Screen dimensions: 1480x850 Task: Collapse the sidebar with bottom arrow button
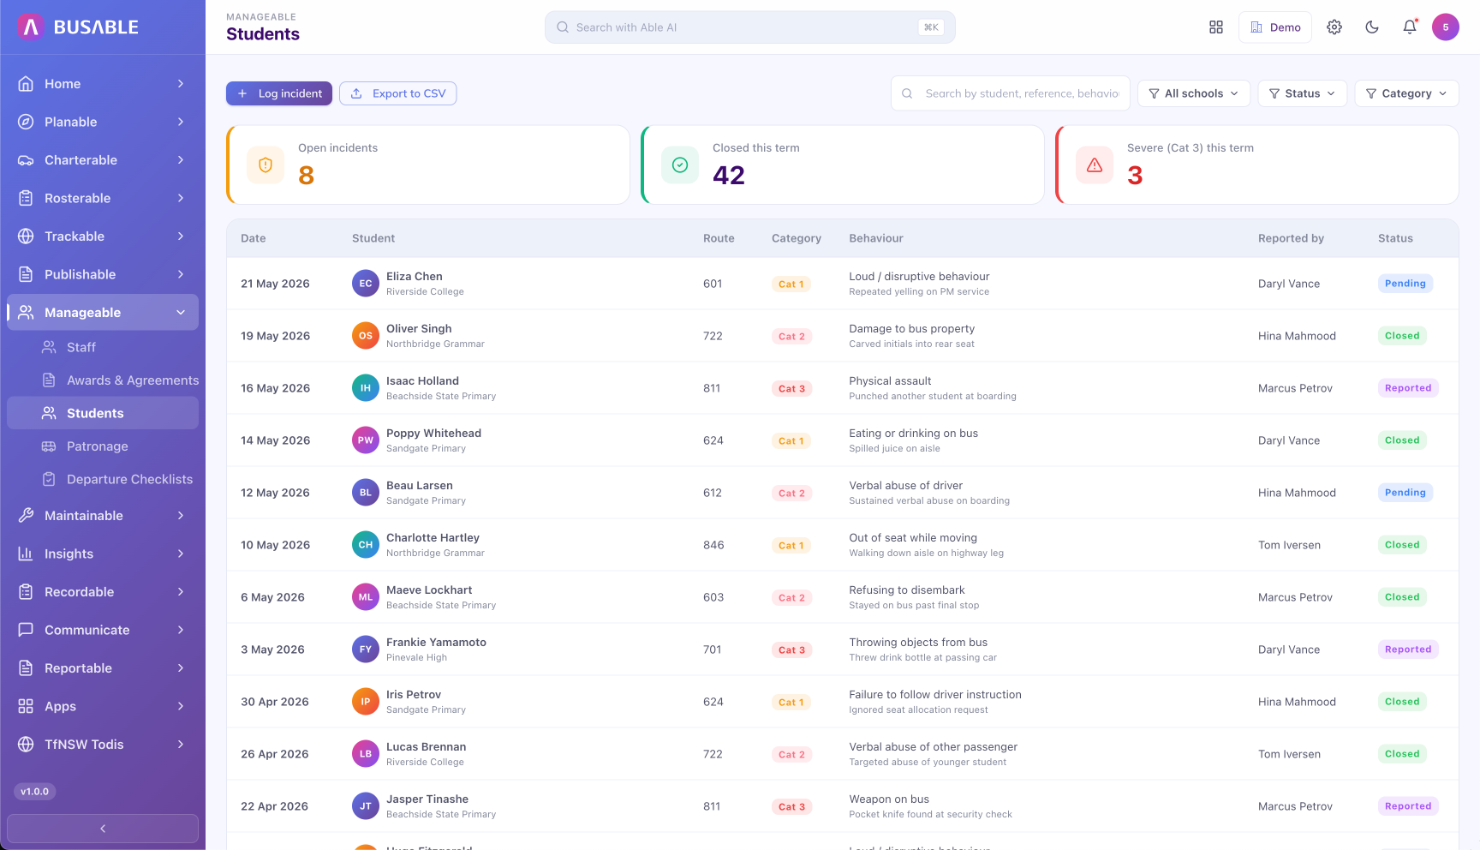(103, 829)
